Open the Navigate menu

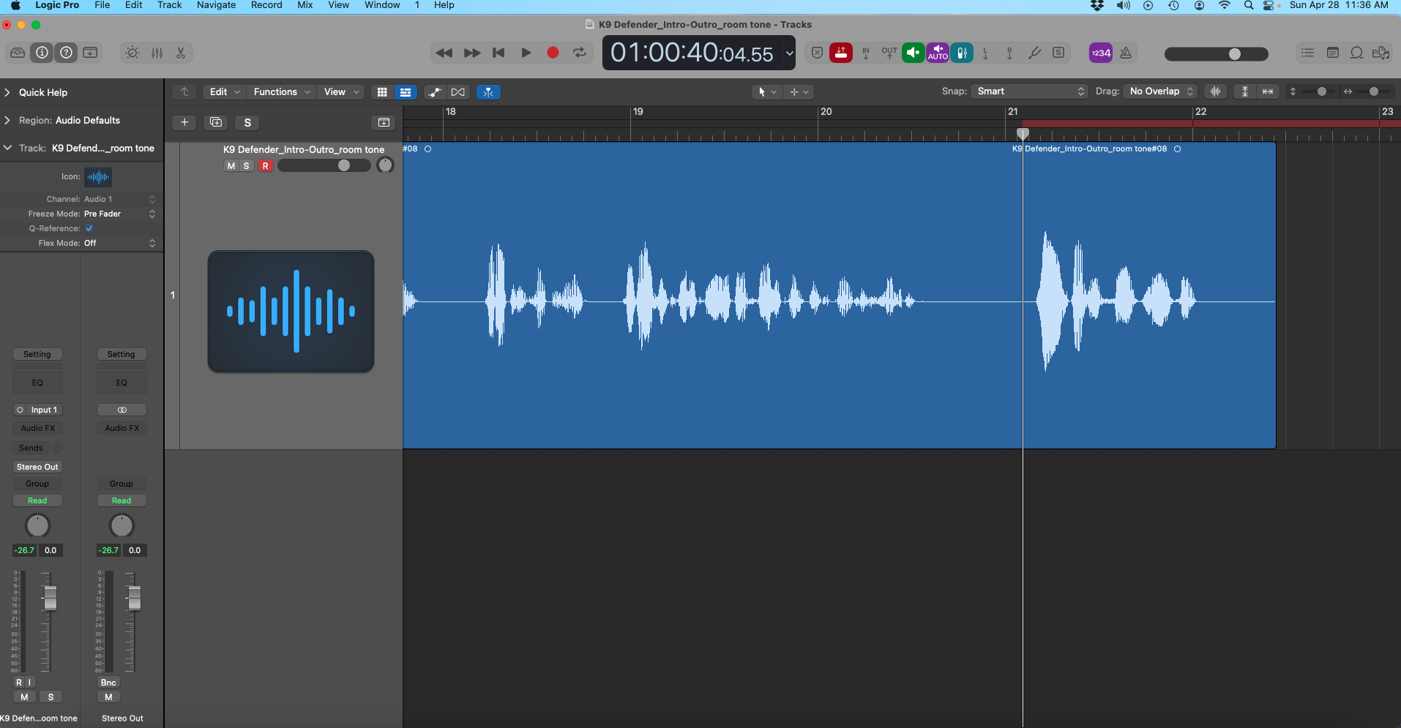[216, 5]
